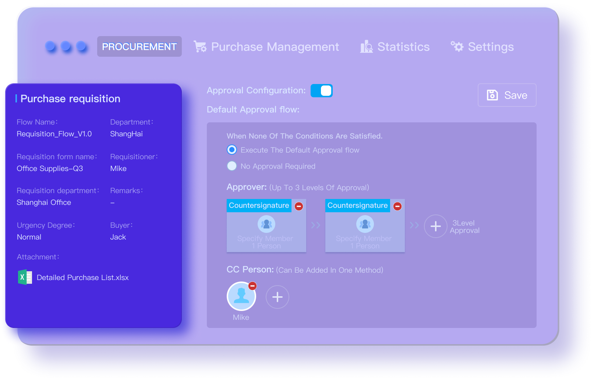Click second Specify Member 1 Person text
594x381 pixels.
click(364, 242)
